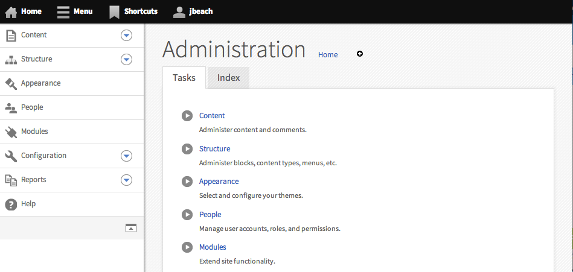
Task: Click 'Select and configure your themes.' text
Action: point(251,195)
